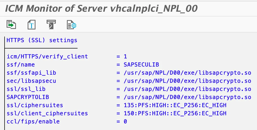Click the ssl/ssl_lib parameter name
The image size is (257, 130).
26,89
